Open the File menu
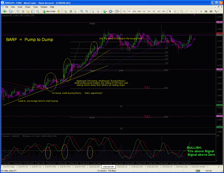Screen dimensions: 224x173 7,7
